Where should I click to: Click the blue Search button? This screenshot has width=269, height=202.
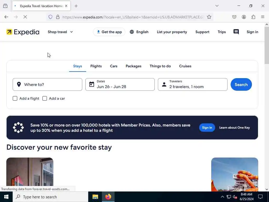(241, 84)
